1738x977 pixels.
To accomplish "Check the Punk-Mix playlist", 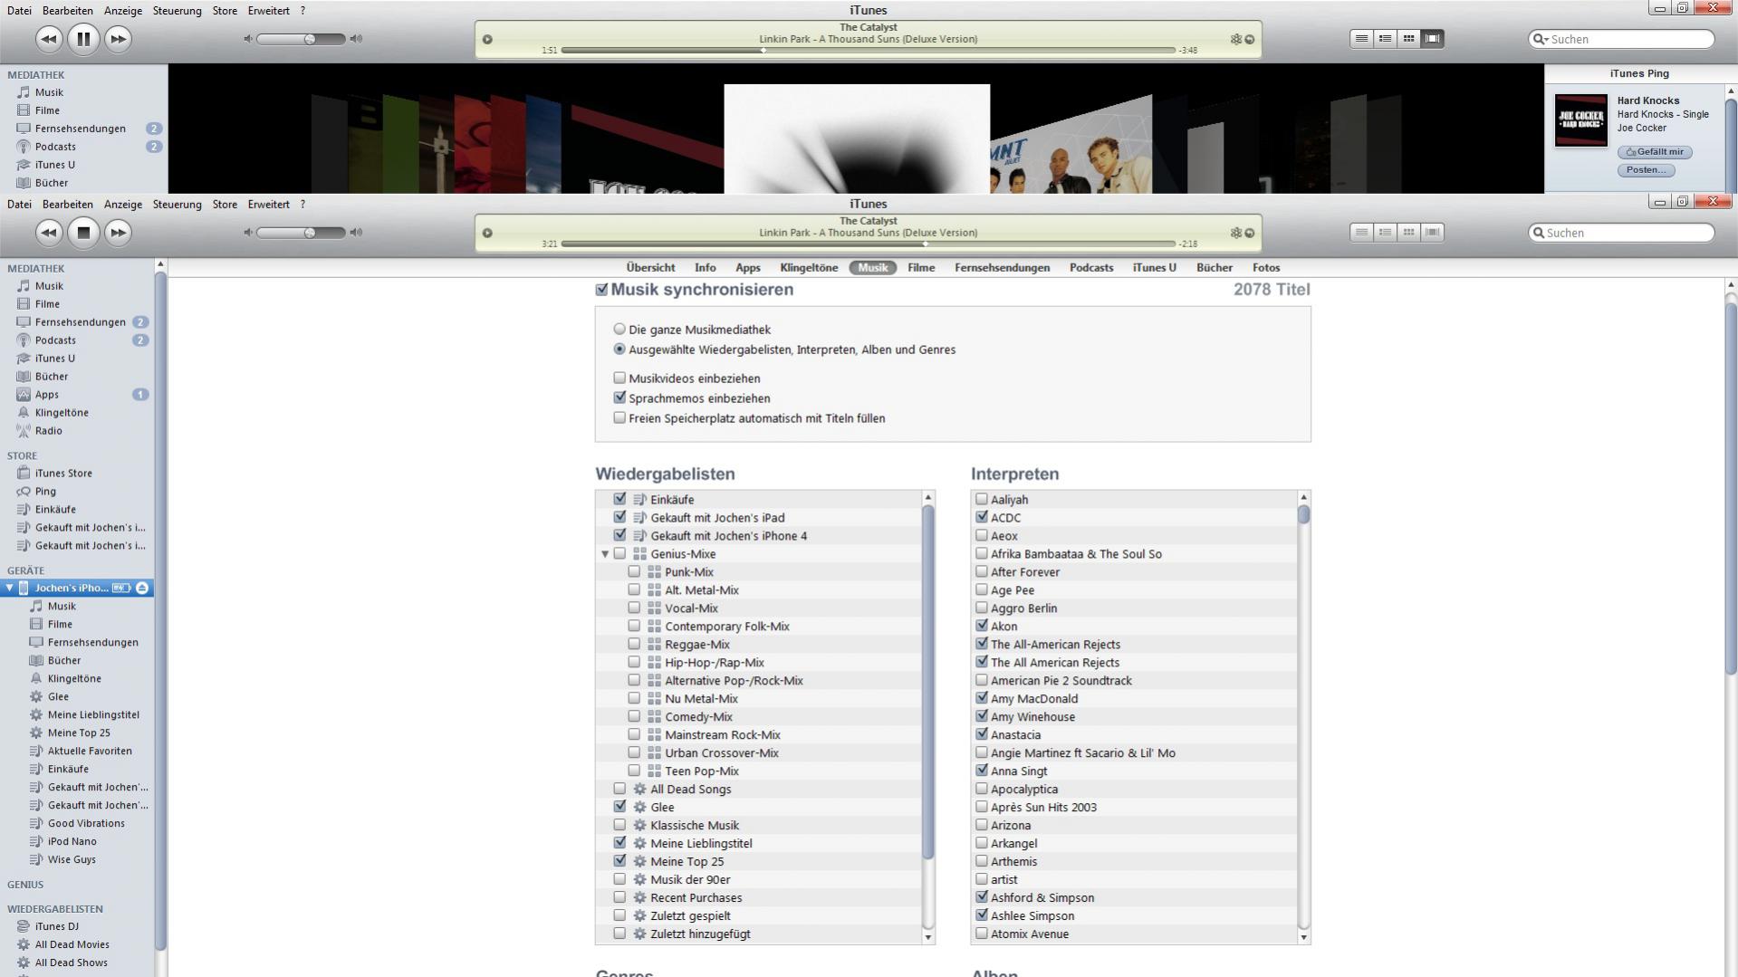I will point(634,571).
